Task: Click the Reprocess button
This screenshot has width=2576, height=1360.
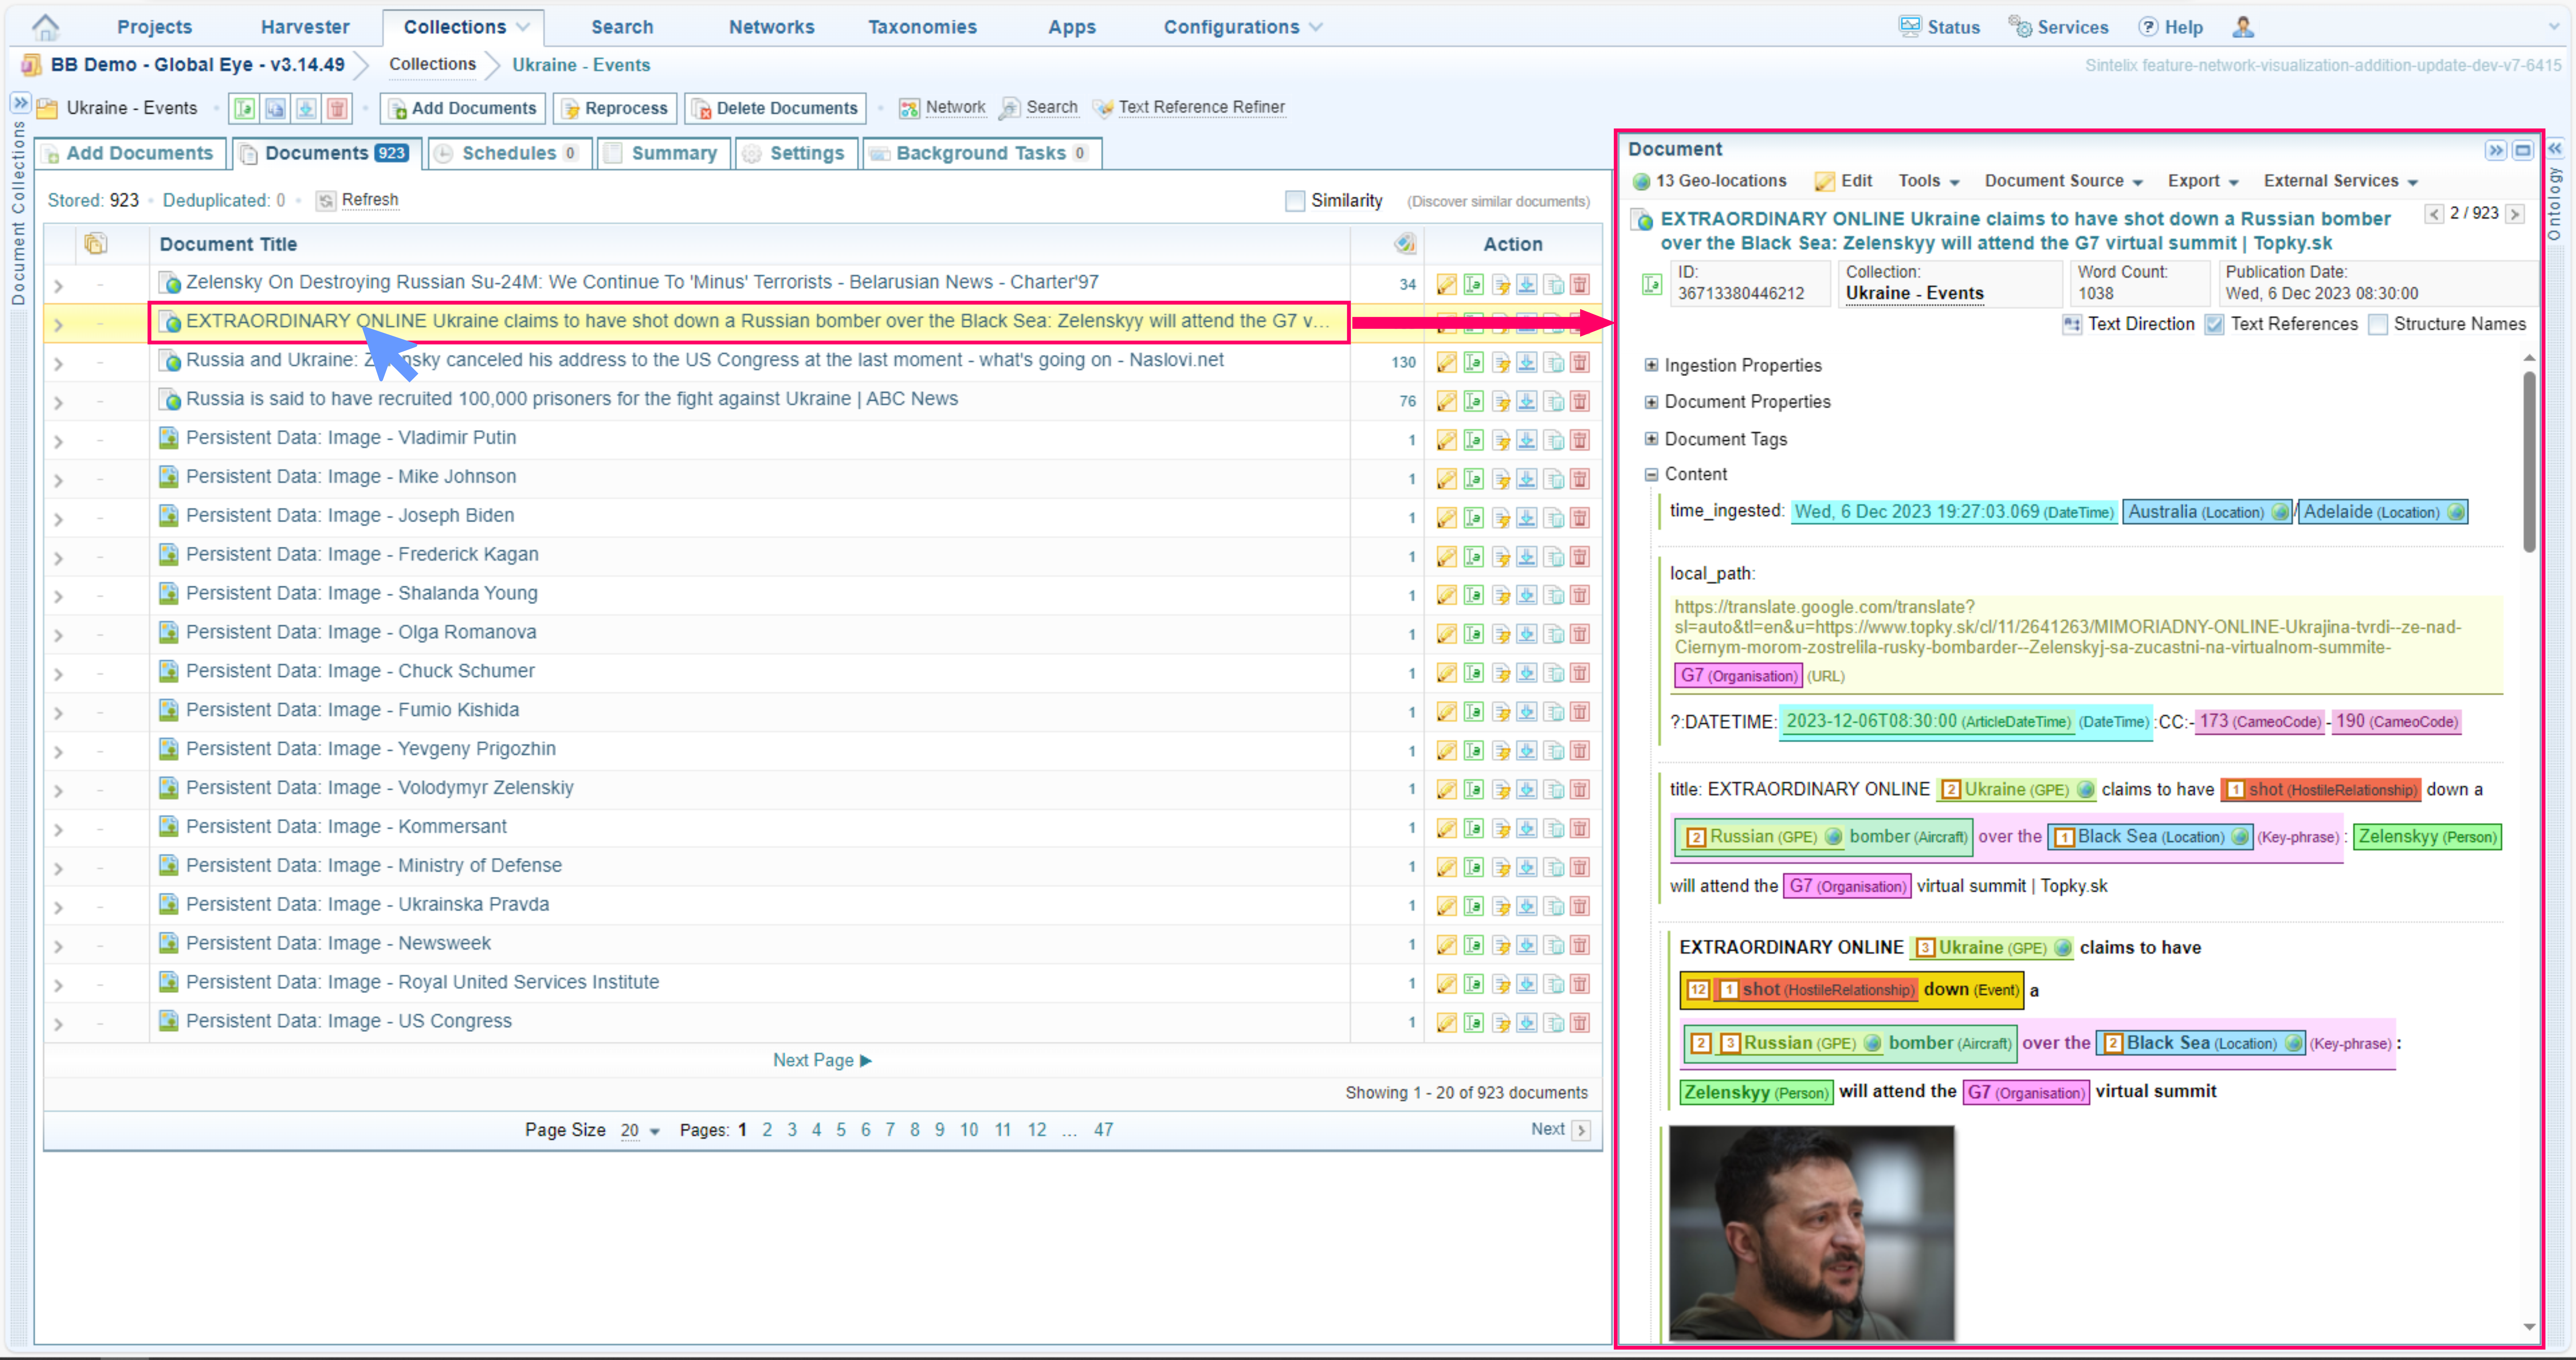Action: (615, 108)
